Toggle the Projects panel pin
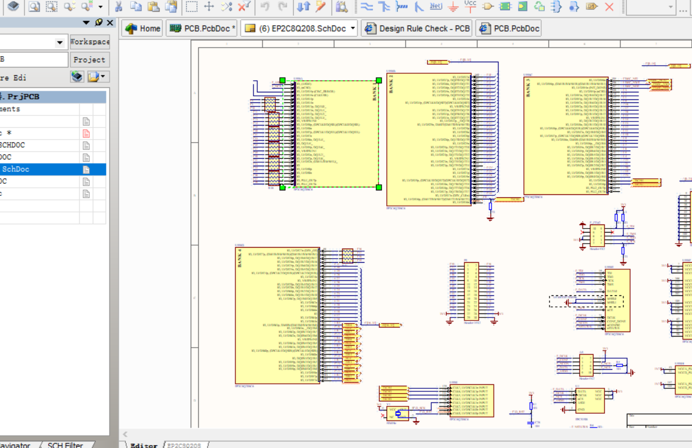The image size is (692, 448). coord(98,23)
